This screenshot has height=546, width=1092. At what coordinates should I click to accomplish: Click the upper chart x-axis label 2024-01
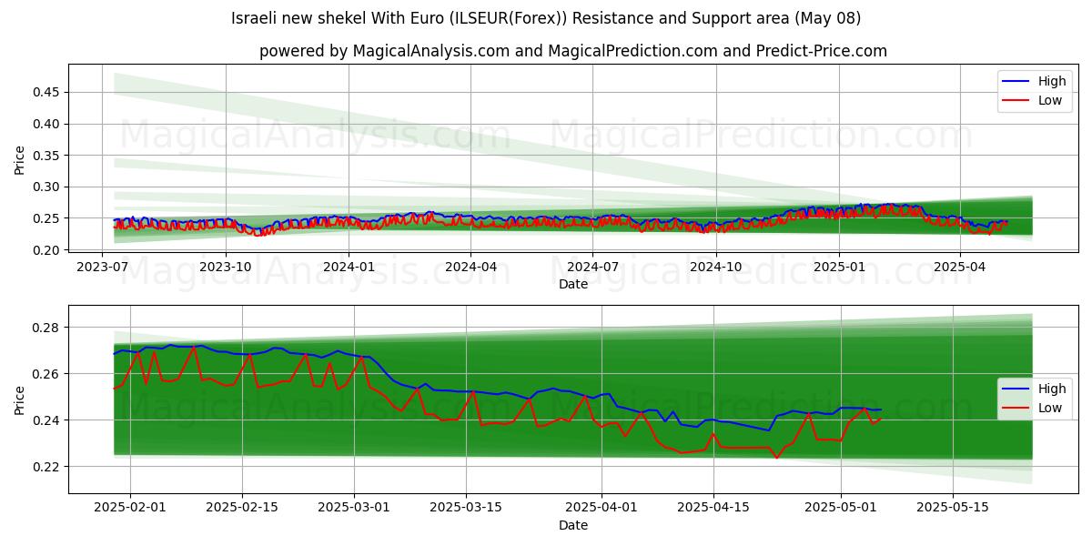click(349, 268)
